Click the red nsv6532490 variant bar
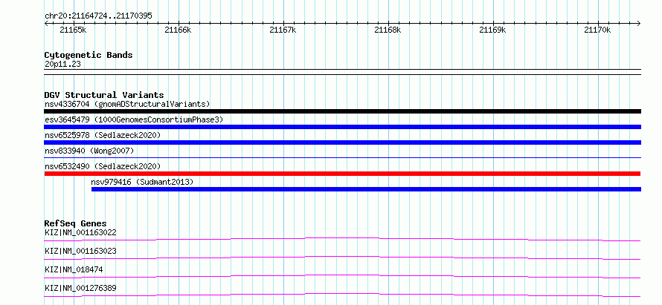662x305 pixels. [x=342, y=174]
